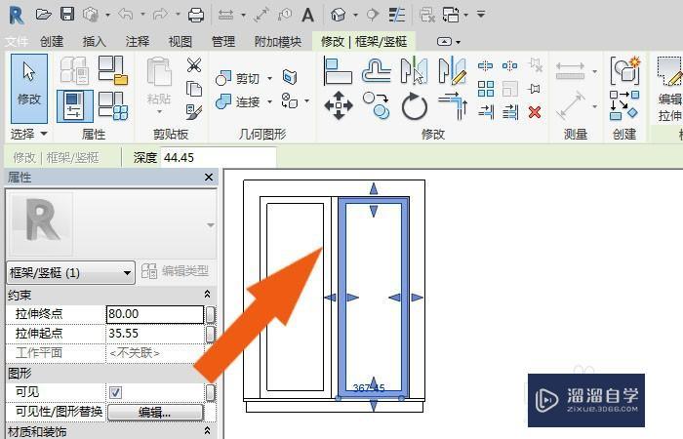The width and height of the screenshot is (683, 439).
Task: Click the associate parameter button beside 拉伸终点
Action: (x=211, y=314)
